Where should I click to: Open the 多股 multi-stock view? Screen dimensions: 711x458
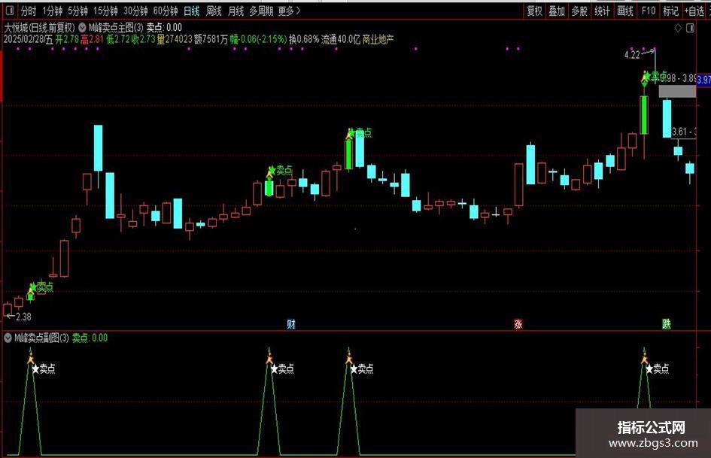coord(579,11)
